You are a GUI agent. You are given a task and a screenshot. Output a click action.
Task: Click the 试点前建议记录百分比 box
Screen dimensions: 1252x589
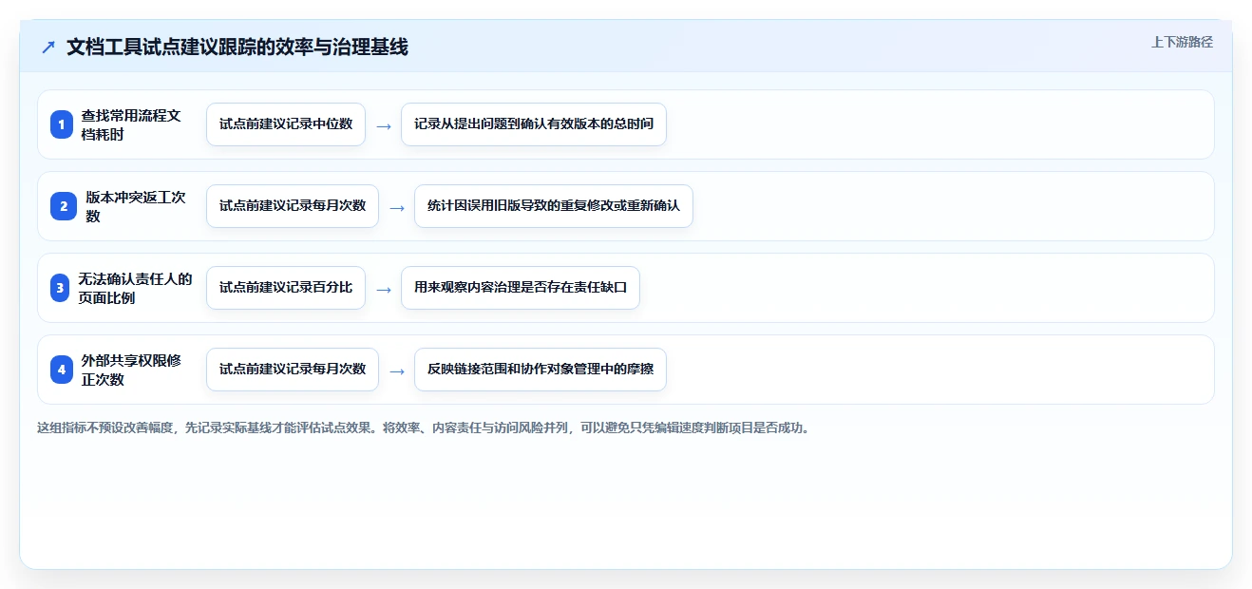coord(286,288)
